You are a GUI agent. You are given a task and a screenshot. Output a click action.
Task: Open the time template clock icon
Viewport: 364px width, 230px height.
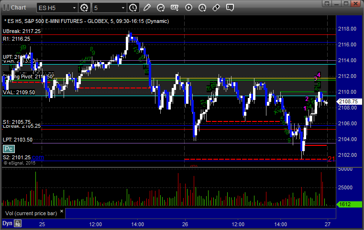133,8
